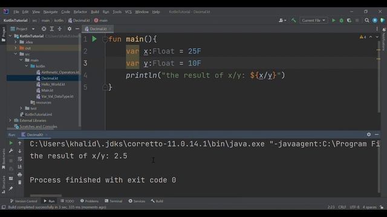Open the Build tool window button
The height and width of the screenshot is (217, 387).
tap(157, 201)
